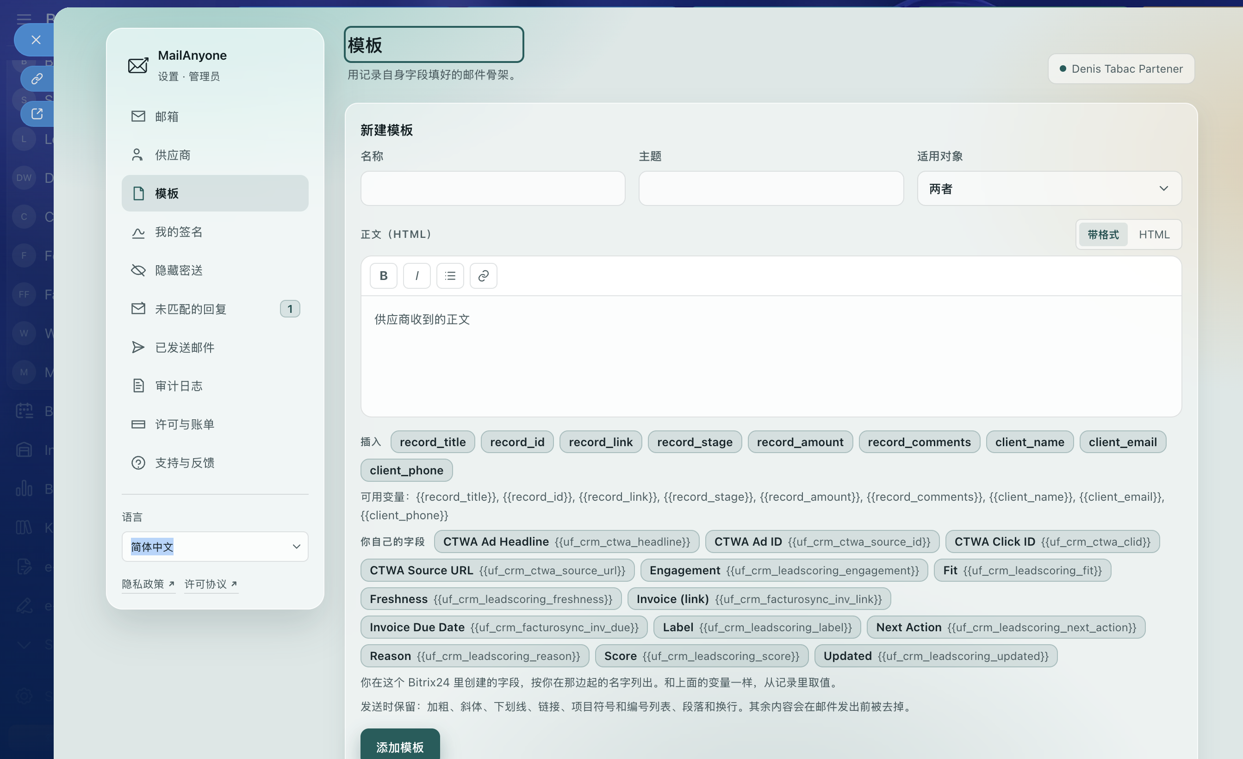Open 许可与账单 license and billing

pyautogui.click(x=215, y=424)
